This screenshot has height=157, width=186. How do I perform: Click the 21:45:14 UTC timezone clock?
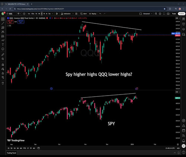(x=170, y=148)
